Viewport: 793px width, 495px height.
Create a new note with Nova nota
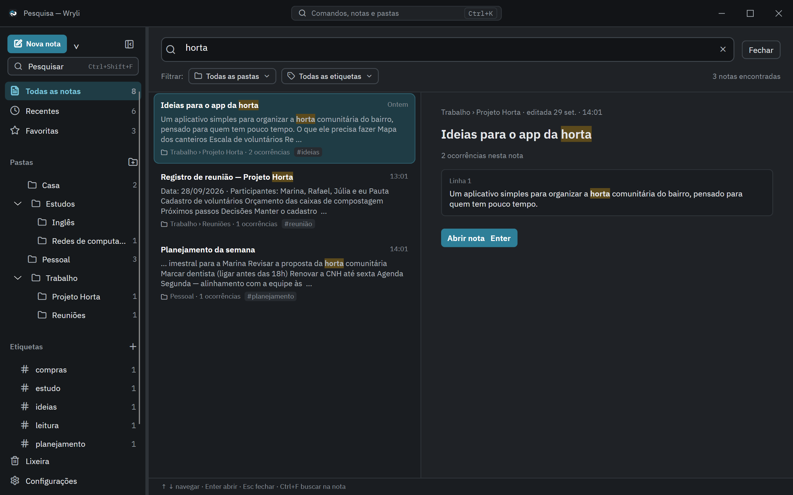coord(37,44)
